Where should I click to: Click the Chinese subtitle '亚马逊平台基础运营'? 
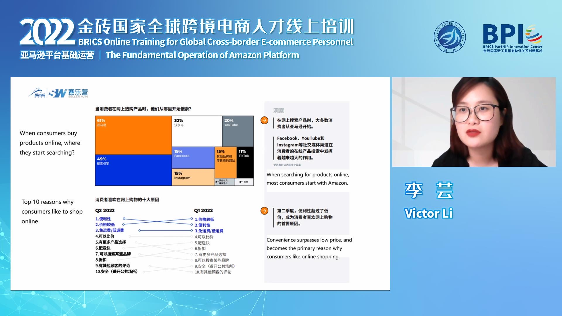click(57, 55)
